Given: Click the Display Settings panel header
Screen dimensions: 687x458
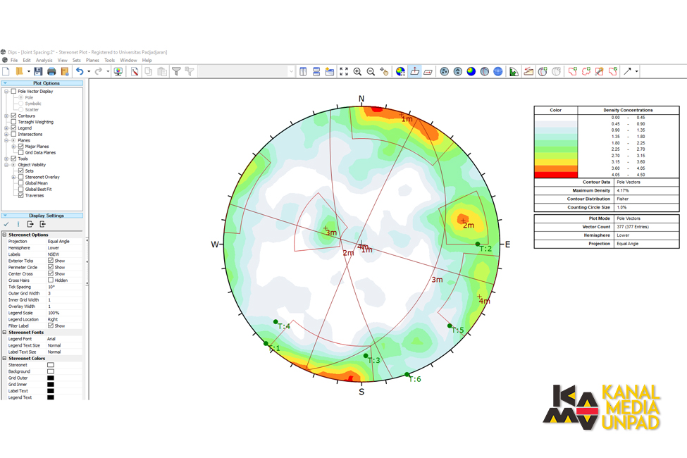Looking at the screenshot, I should click(x=42, y=216).
